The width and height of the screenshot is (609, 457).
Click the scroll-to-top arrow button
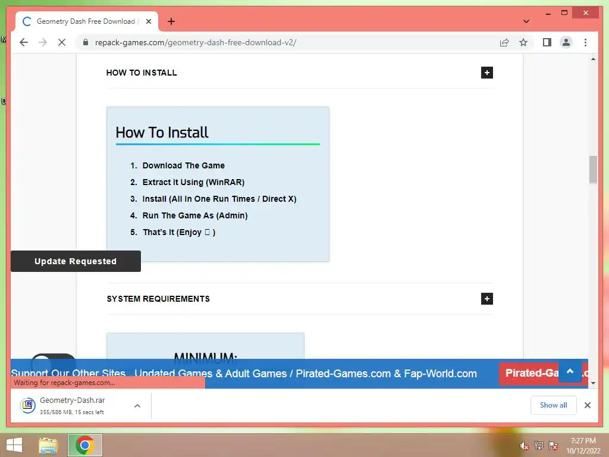(570, 371)
